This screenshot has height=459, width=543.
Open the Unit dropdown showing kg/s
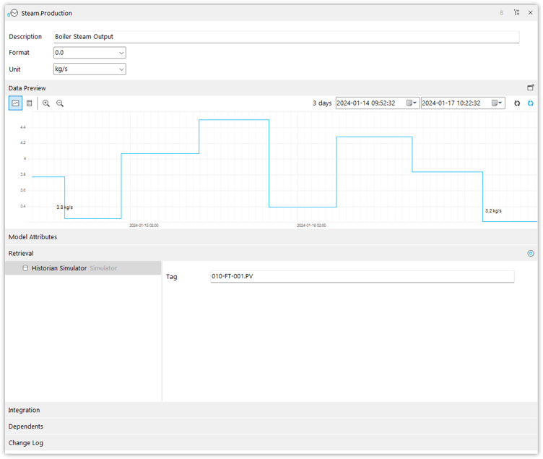click(90, 69)
